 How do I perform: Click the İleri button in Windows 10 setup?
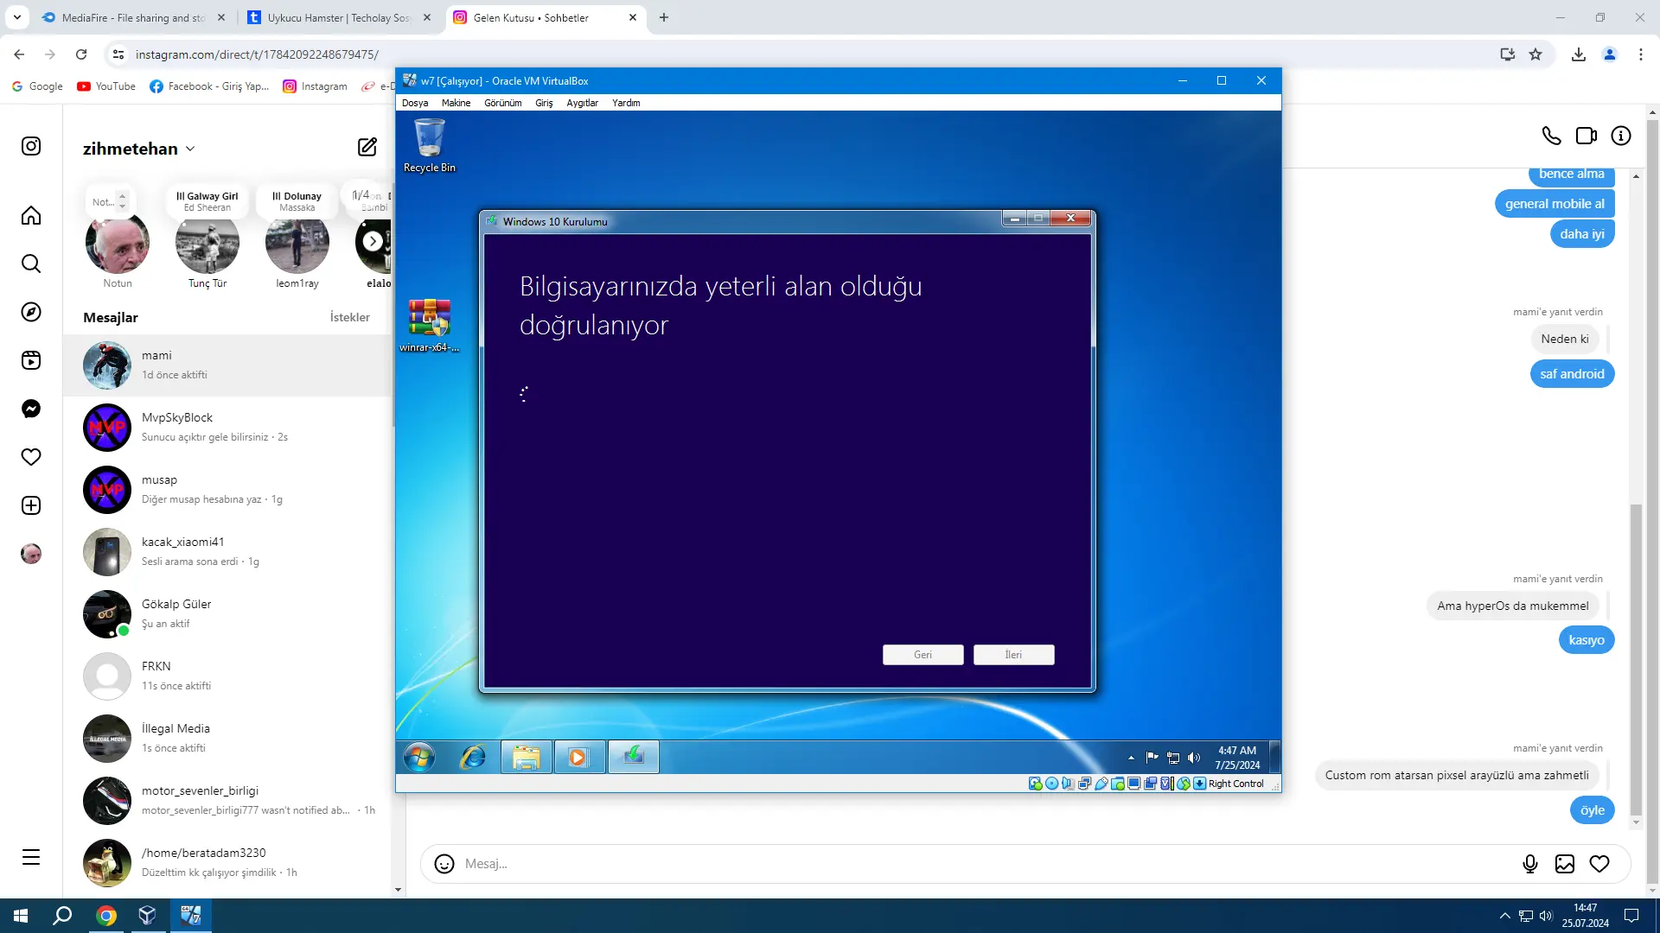click(1013, 655)
